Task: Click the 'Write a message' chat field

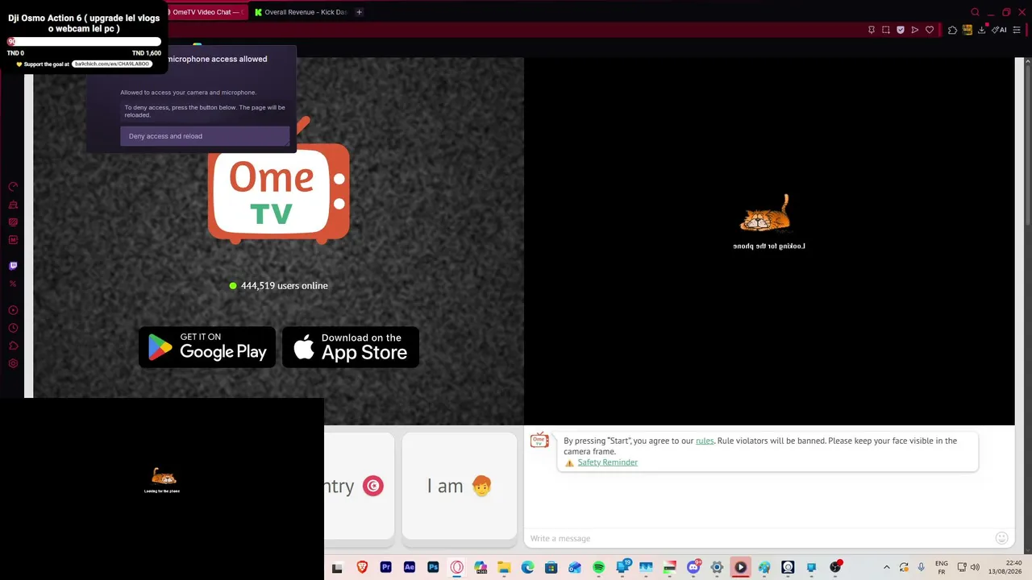Action: tap(758, 538)
